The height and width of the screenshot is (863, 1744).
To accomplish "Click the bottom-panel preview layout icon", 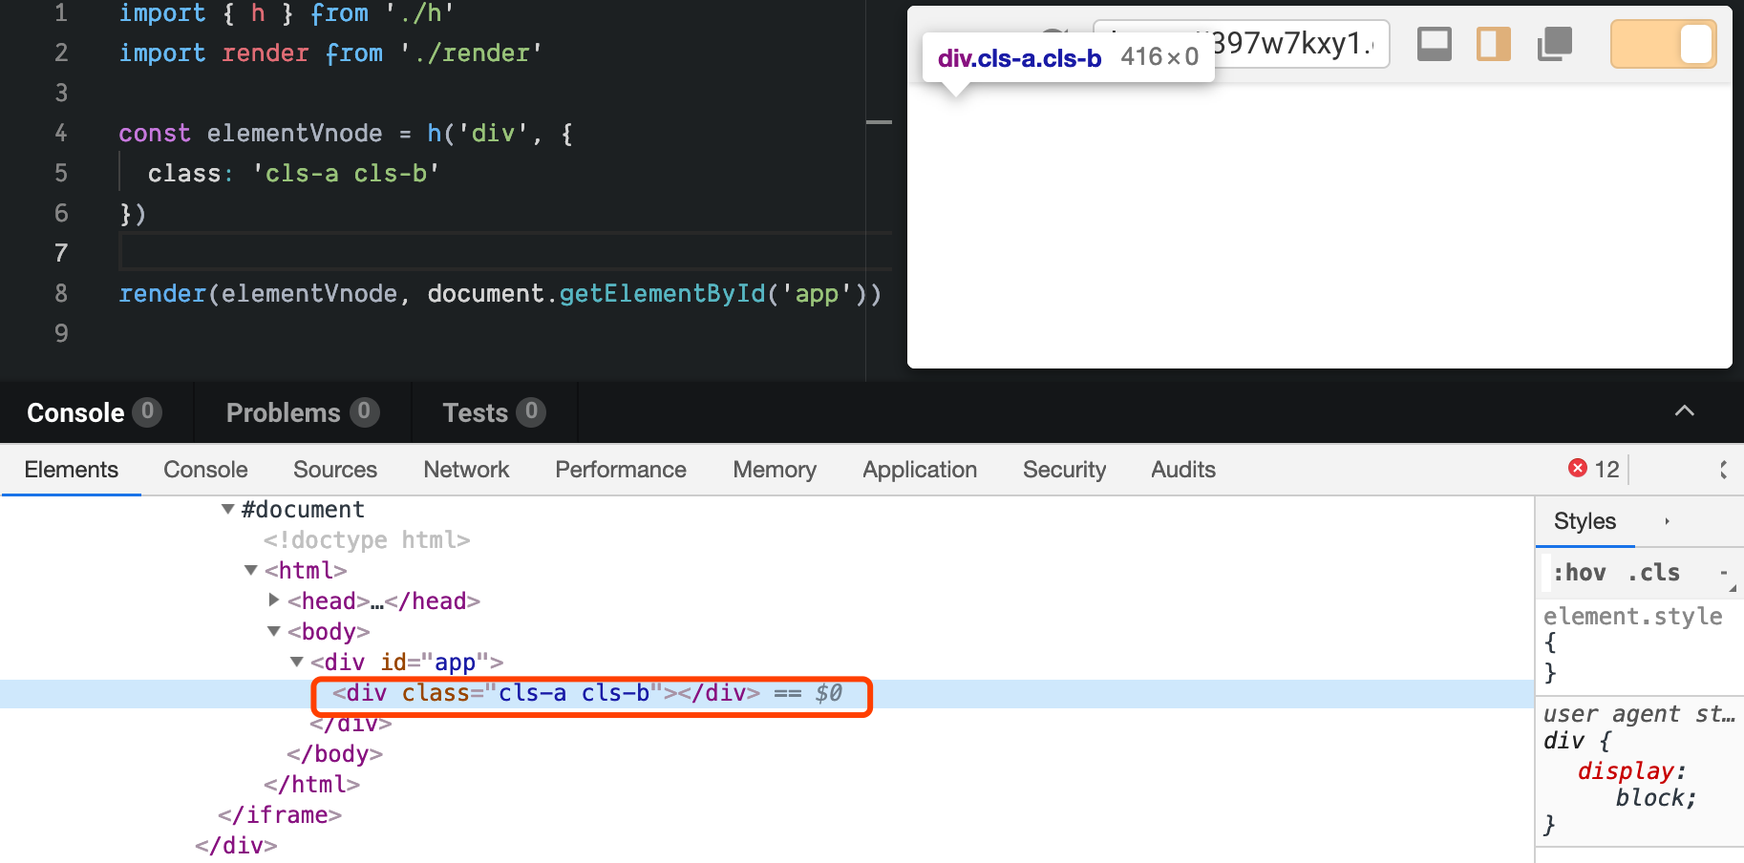I will point(1434,44).
